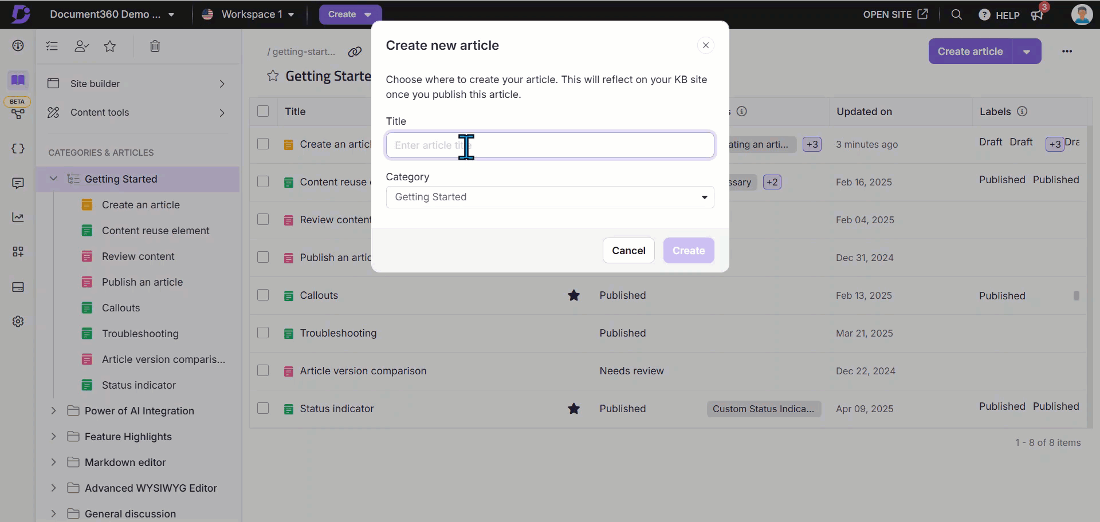Open the user profile avatar
The image size is (1100, 522).
pyautogui.click(x=1082, y=14)
